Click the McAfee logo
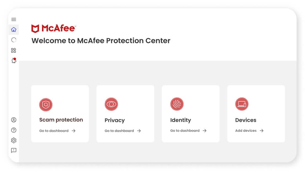This screenshot has height=172, width=306. [x=54, y=28]
